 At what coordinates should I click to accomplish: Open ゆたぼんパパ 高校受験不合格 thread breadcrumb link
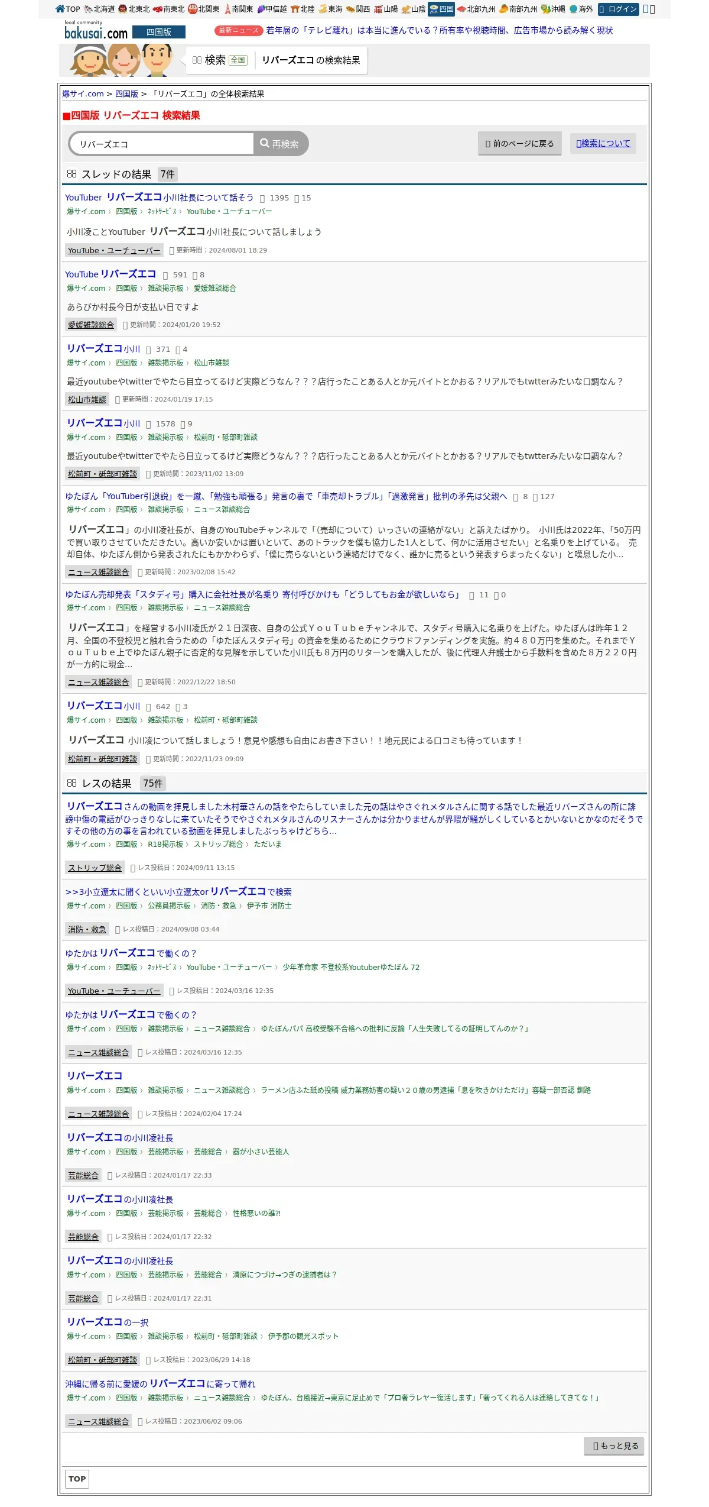(x=394, y=1029)
